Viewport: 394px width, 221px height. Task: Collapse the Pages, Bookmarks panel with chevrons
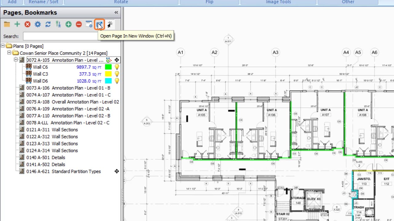tap(116, 13)
